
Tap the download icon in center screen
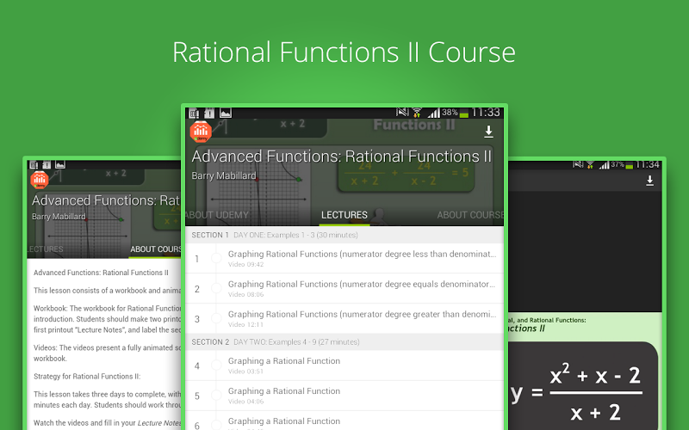pyautogui.click(x=488, y=132)
